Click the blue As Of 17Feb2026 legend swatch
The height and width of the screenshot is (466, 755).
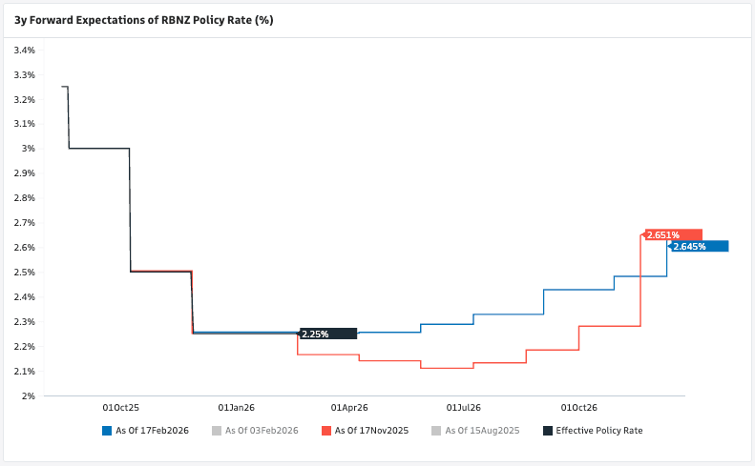pos(107,431)
